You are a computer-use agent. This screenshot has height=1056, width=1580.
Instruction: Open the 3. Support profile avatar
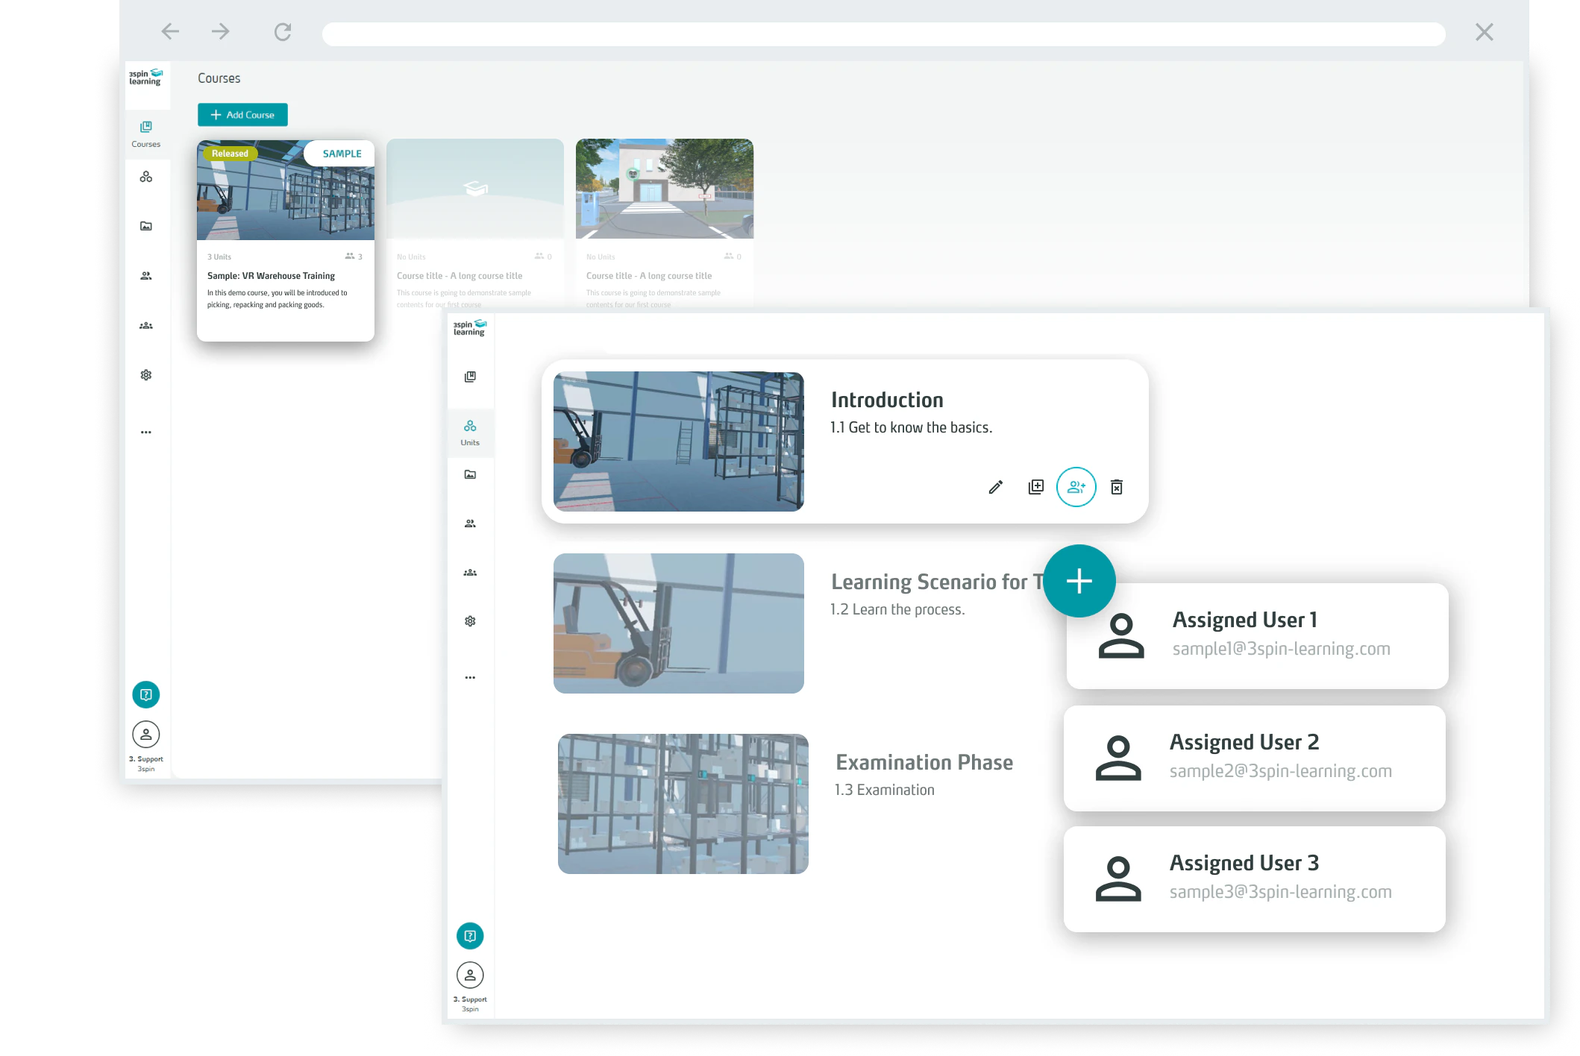click(x=470, y=975)
